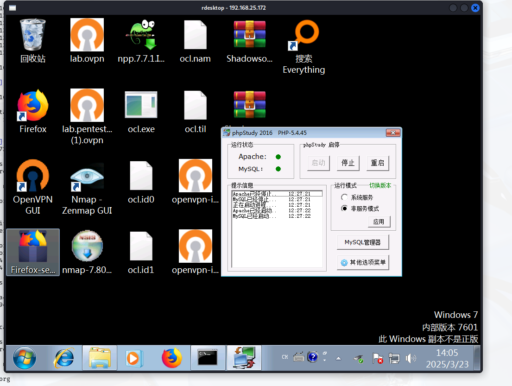Open the 搜索 Everything shortcut
This screenshot has width=512, height=386.
[303, 46]
